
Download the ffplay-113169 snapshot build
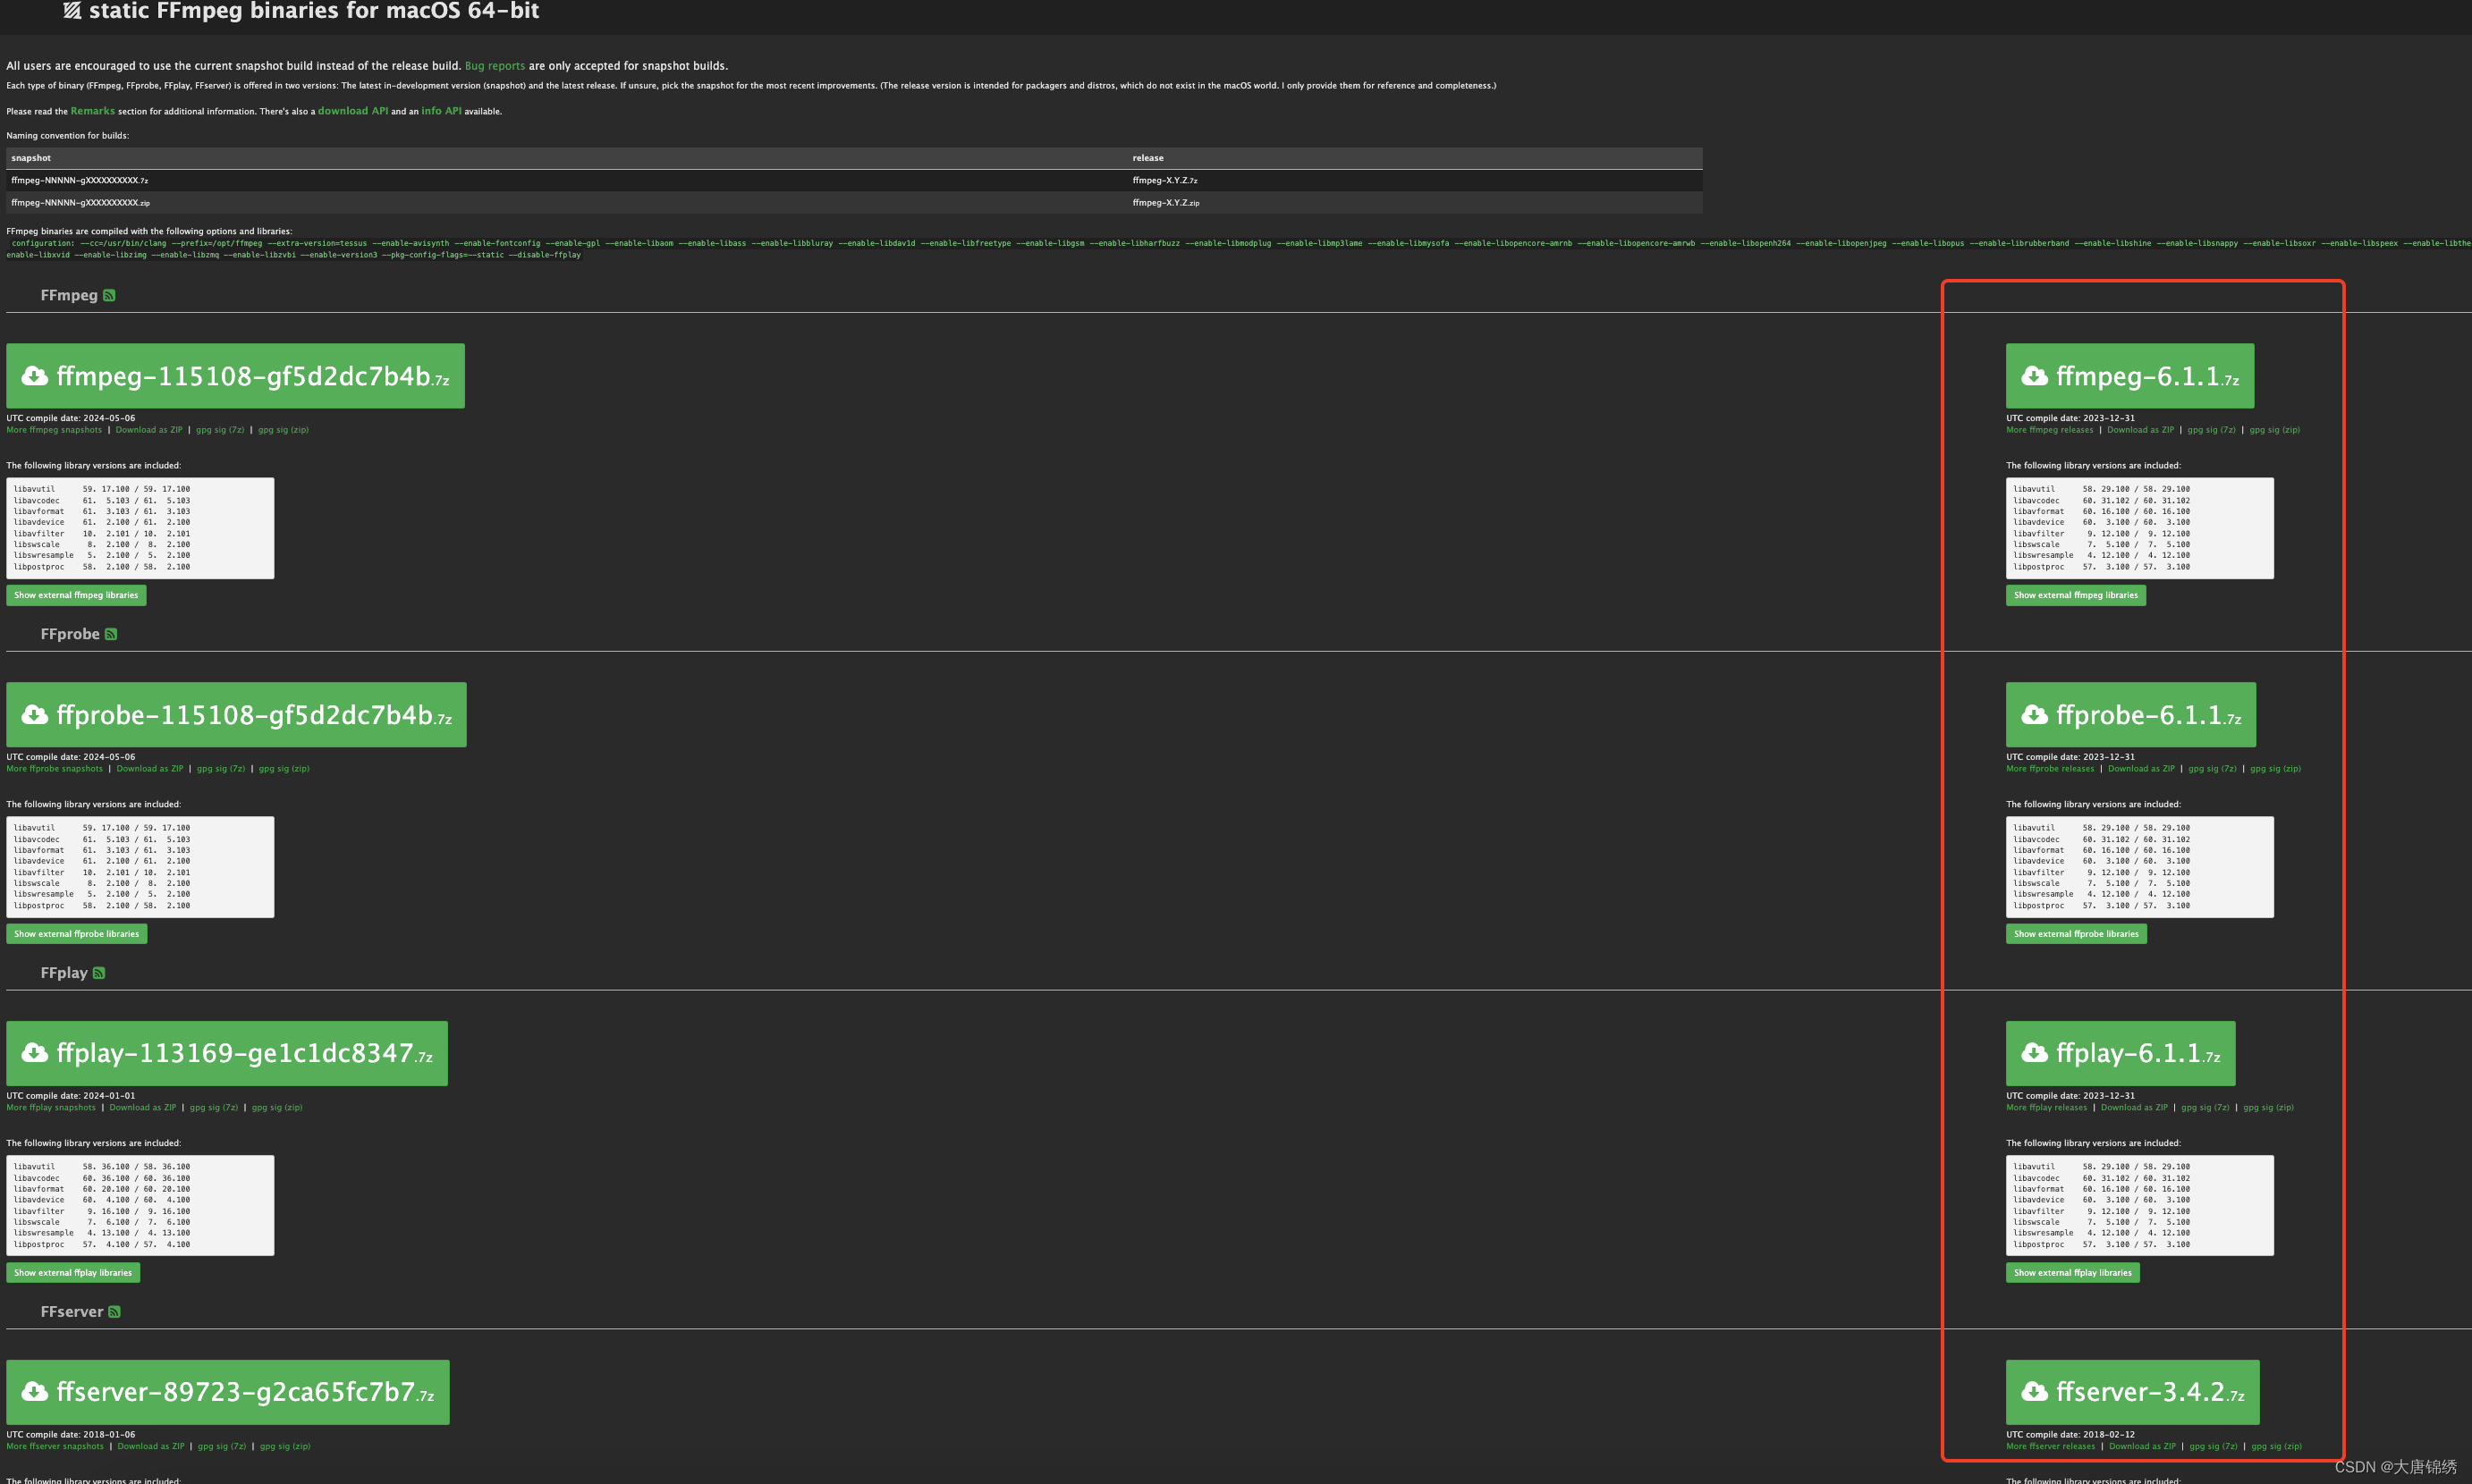[x=226, y=1053]
